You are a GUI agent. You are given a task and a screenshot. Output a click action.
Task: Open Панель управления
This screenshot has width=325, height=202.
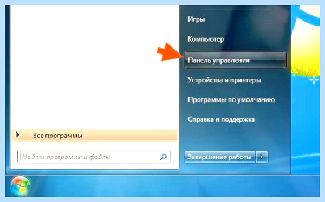(235, 60)
